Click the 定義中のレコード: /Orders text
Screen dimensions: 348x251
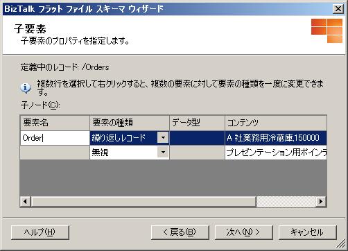(x=64, y=67)
